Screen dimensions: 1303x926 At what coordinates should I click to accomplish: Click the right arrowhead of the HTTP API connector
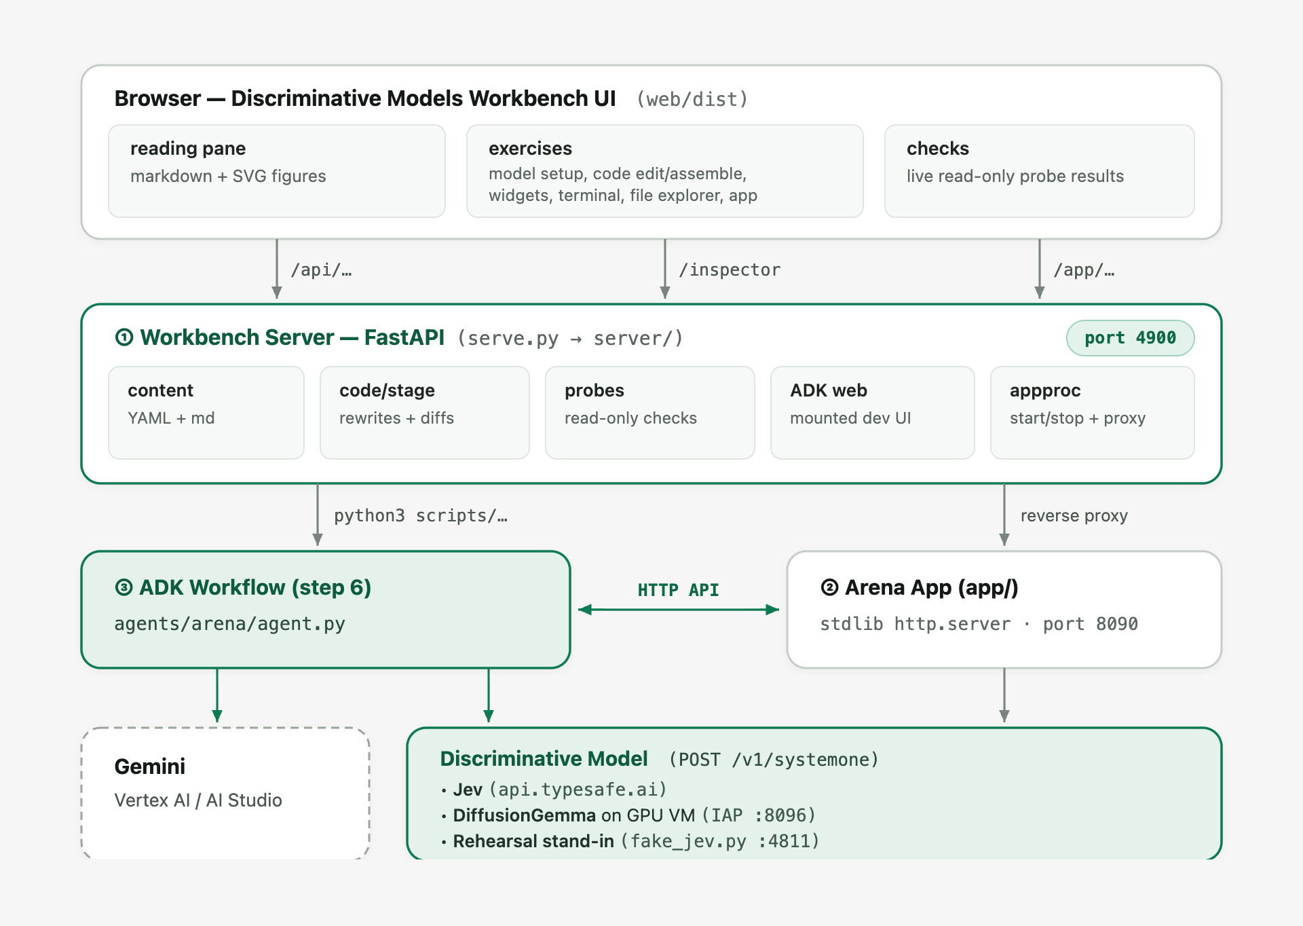pyautogui.click(x=772, y=610)
